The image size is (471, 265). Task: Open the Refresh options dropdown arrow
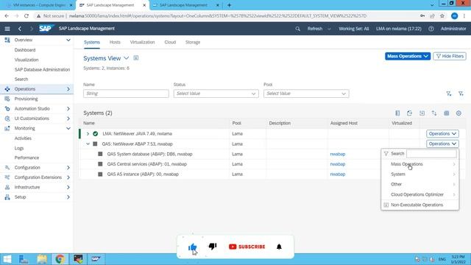click(x=329, y=29)
